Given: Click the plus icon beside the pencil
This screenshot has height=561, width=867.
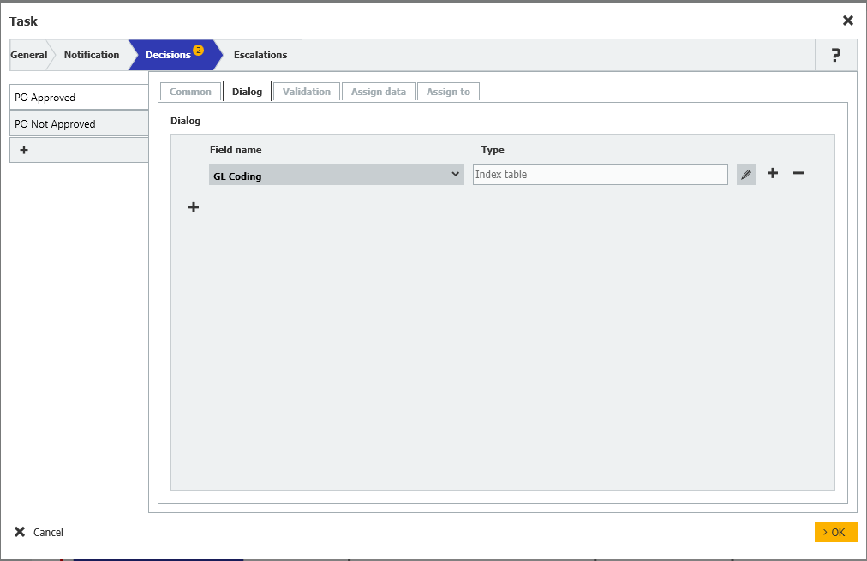Looking at the screenshot, I should click(772, 174).
